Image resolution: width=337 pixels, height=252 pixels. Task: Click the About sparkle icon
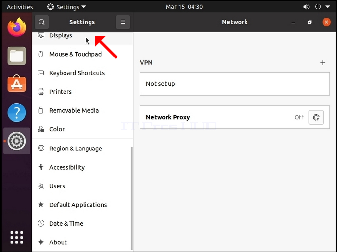pos(41,242)
